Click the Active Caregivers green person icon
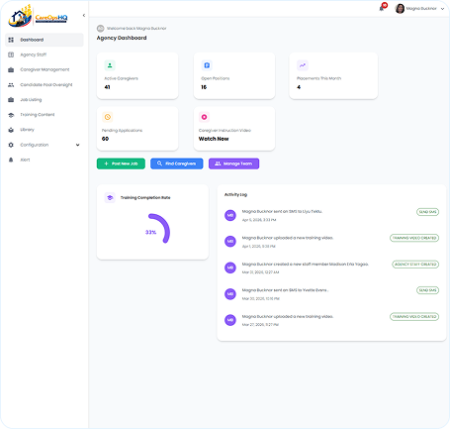Image resolution: width=450 pixels, height=429 pixels. point(110,65)
